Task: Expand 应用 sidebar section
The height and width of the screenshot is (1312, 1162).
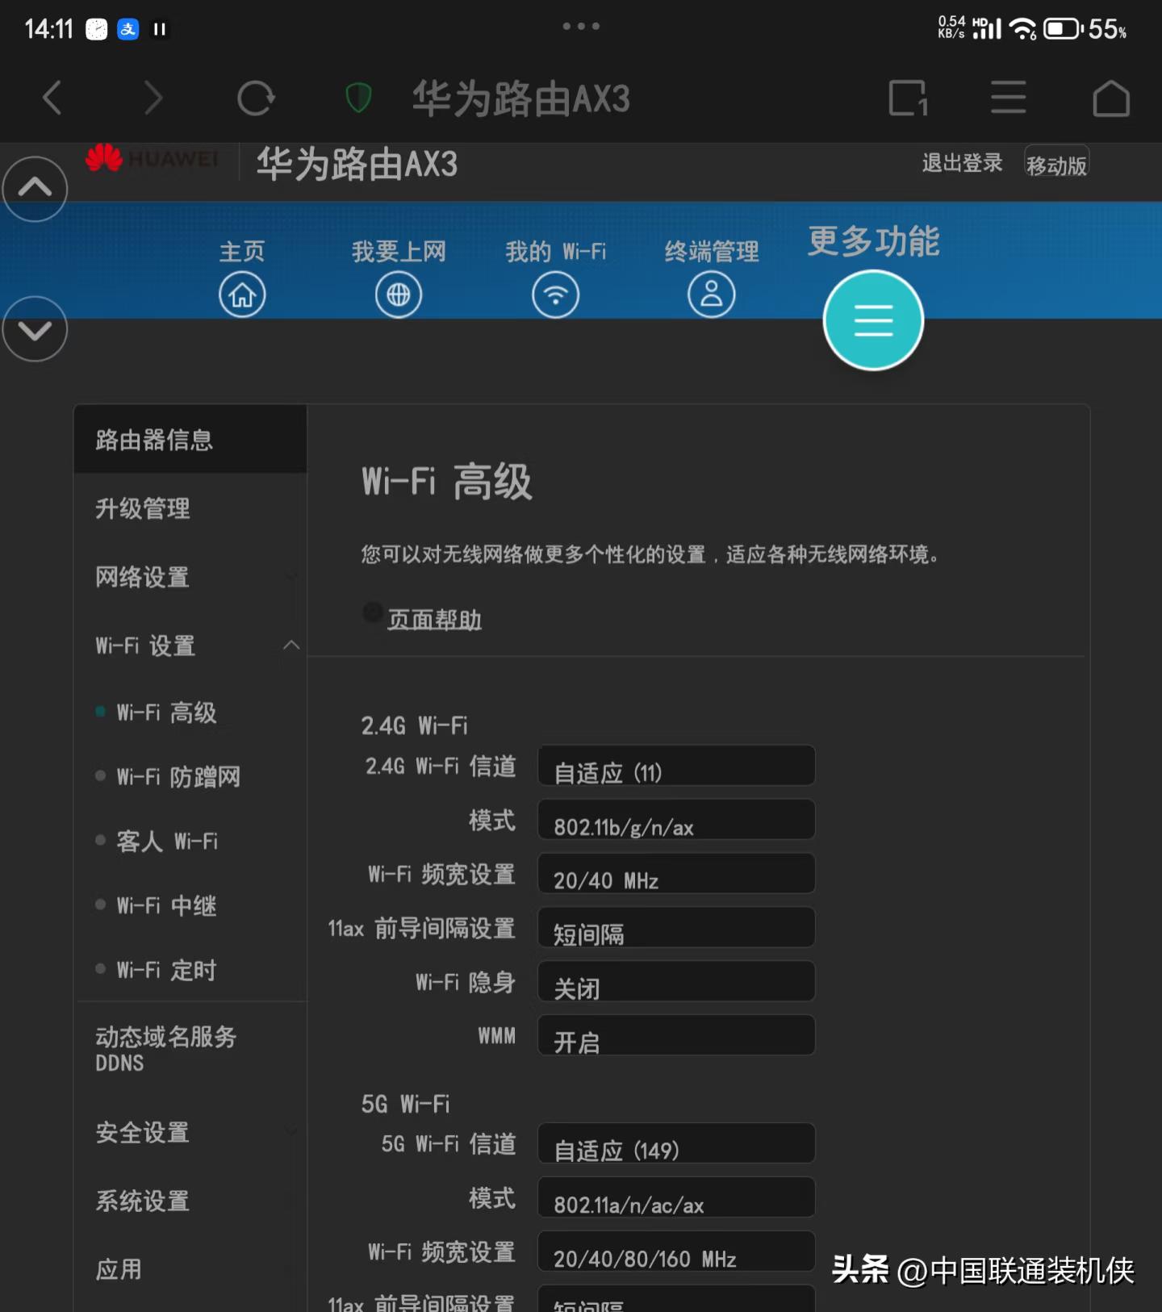Action: 190,1269
